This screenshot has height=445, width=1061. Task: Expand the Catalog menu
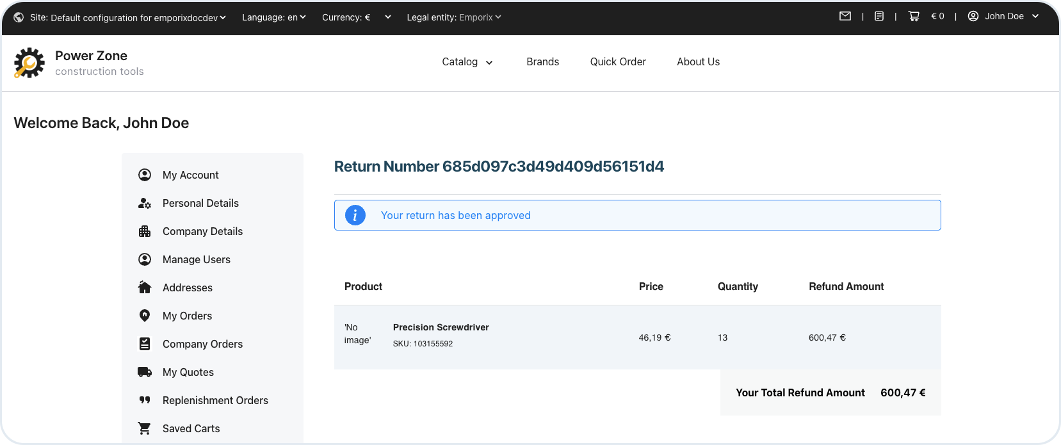467,62
